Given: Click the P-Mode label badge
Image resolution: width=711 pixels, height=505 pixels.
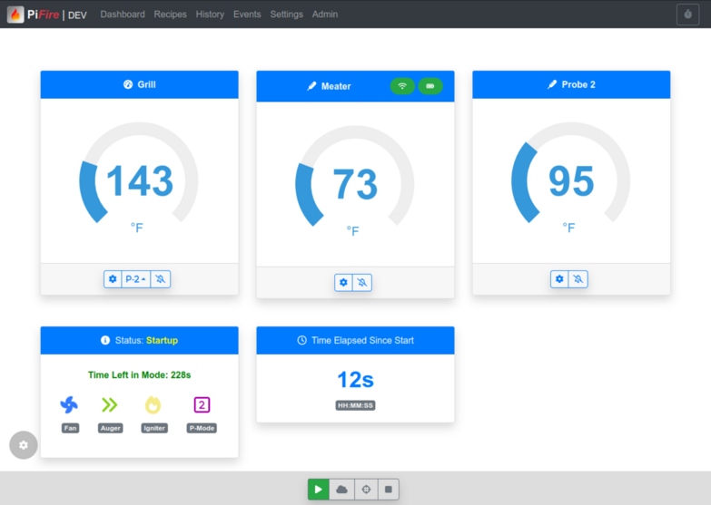Looking at the screenshot, I should point(202,428).
